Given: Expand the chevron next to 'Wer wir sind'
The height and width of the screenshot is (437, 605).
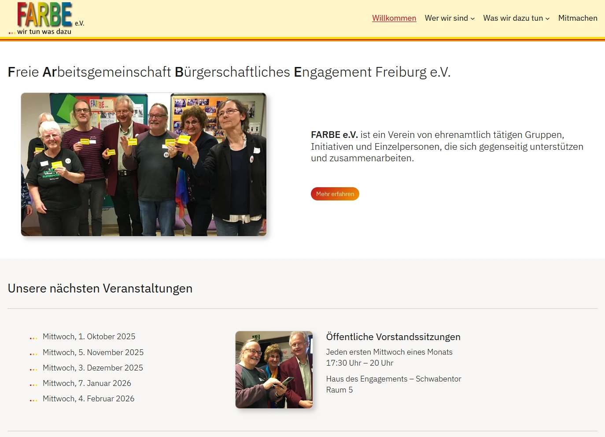Looking at the screenshot, I should click(473, 19).
